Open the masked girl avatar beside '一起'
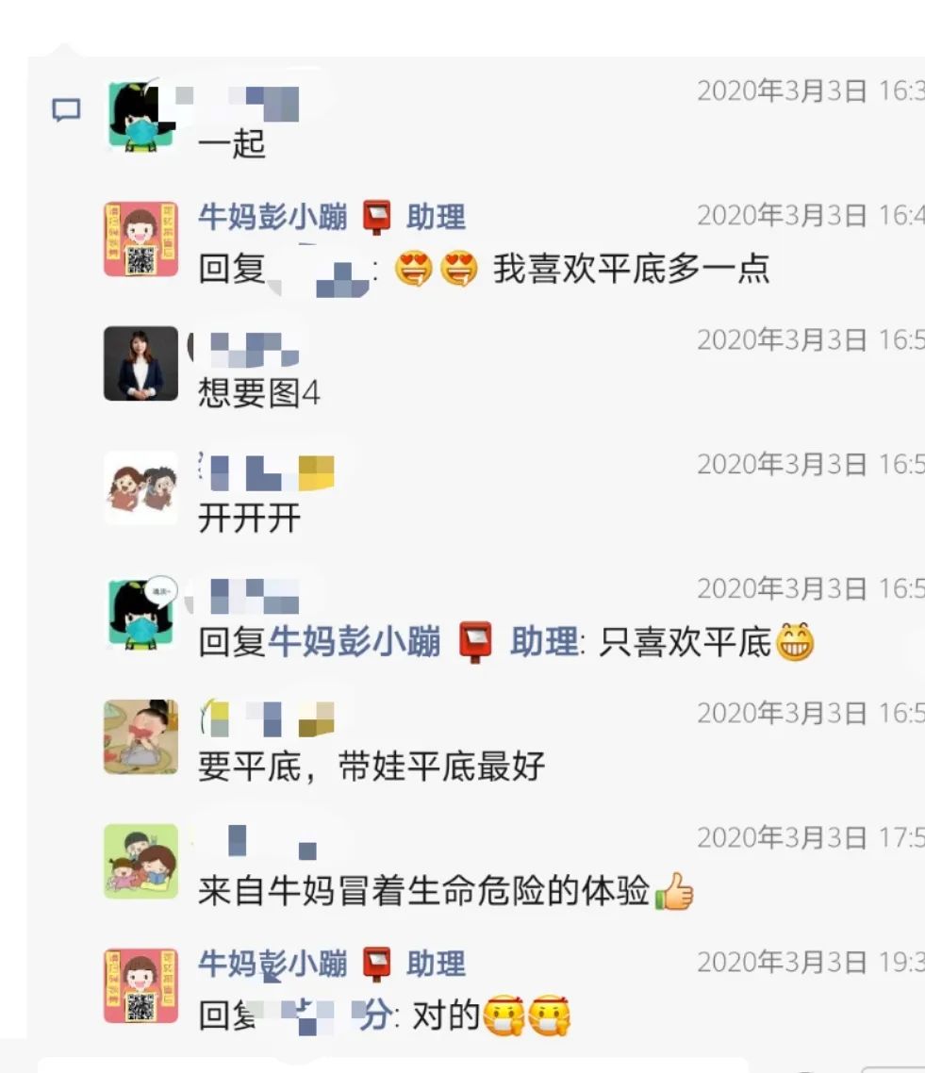The width and height of the screenshot is (925, 1073). (x=140, y=116)
